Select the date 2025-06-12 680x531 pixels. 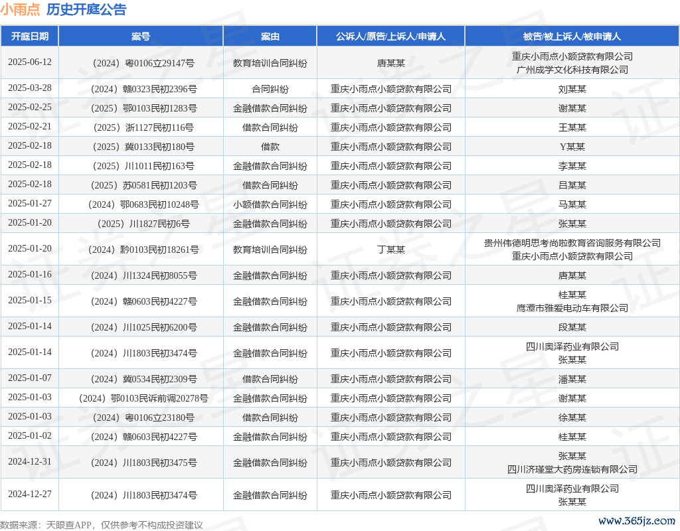coord(30,62)
